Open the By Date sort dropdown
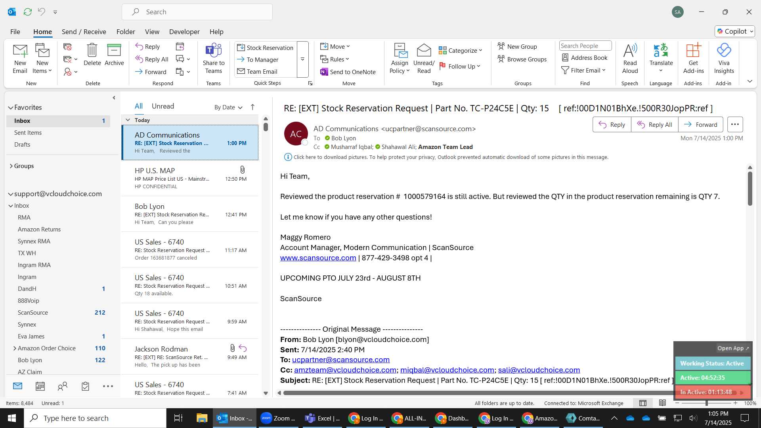This screenshot has height=428, width=761. 228,107
